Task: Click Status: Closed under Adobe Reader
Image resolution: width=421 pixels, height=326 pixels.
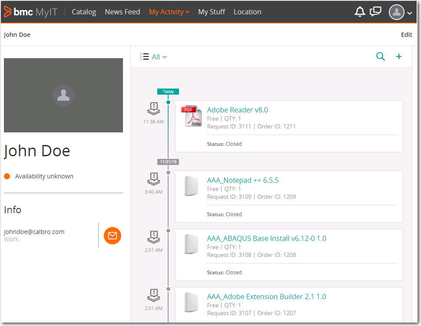Action: point(225,144)
